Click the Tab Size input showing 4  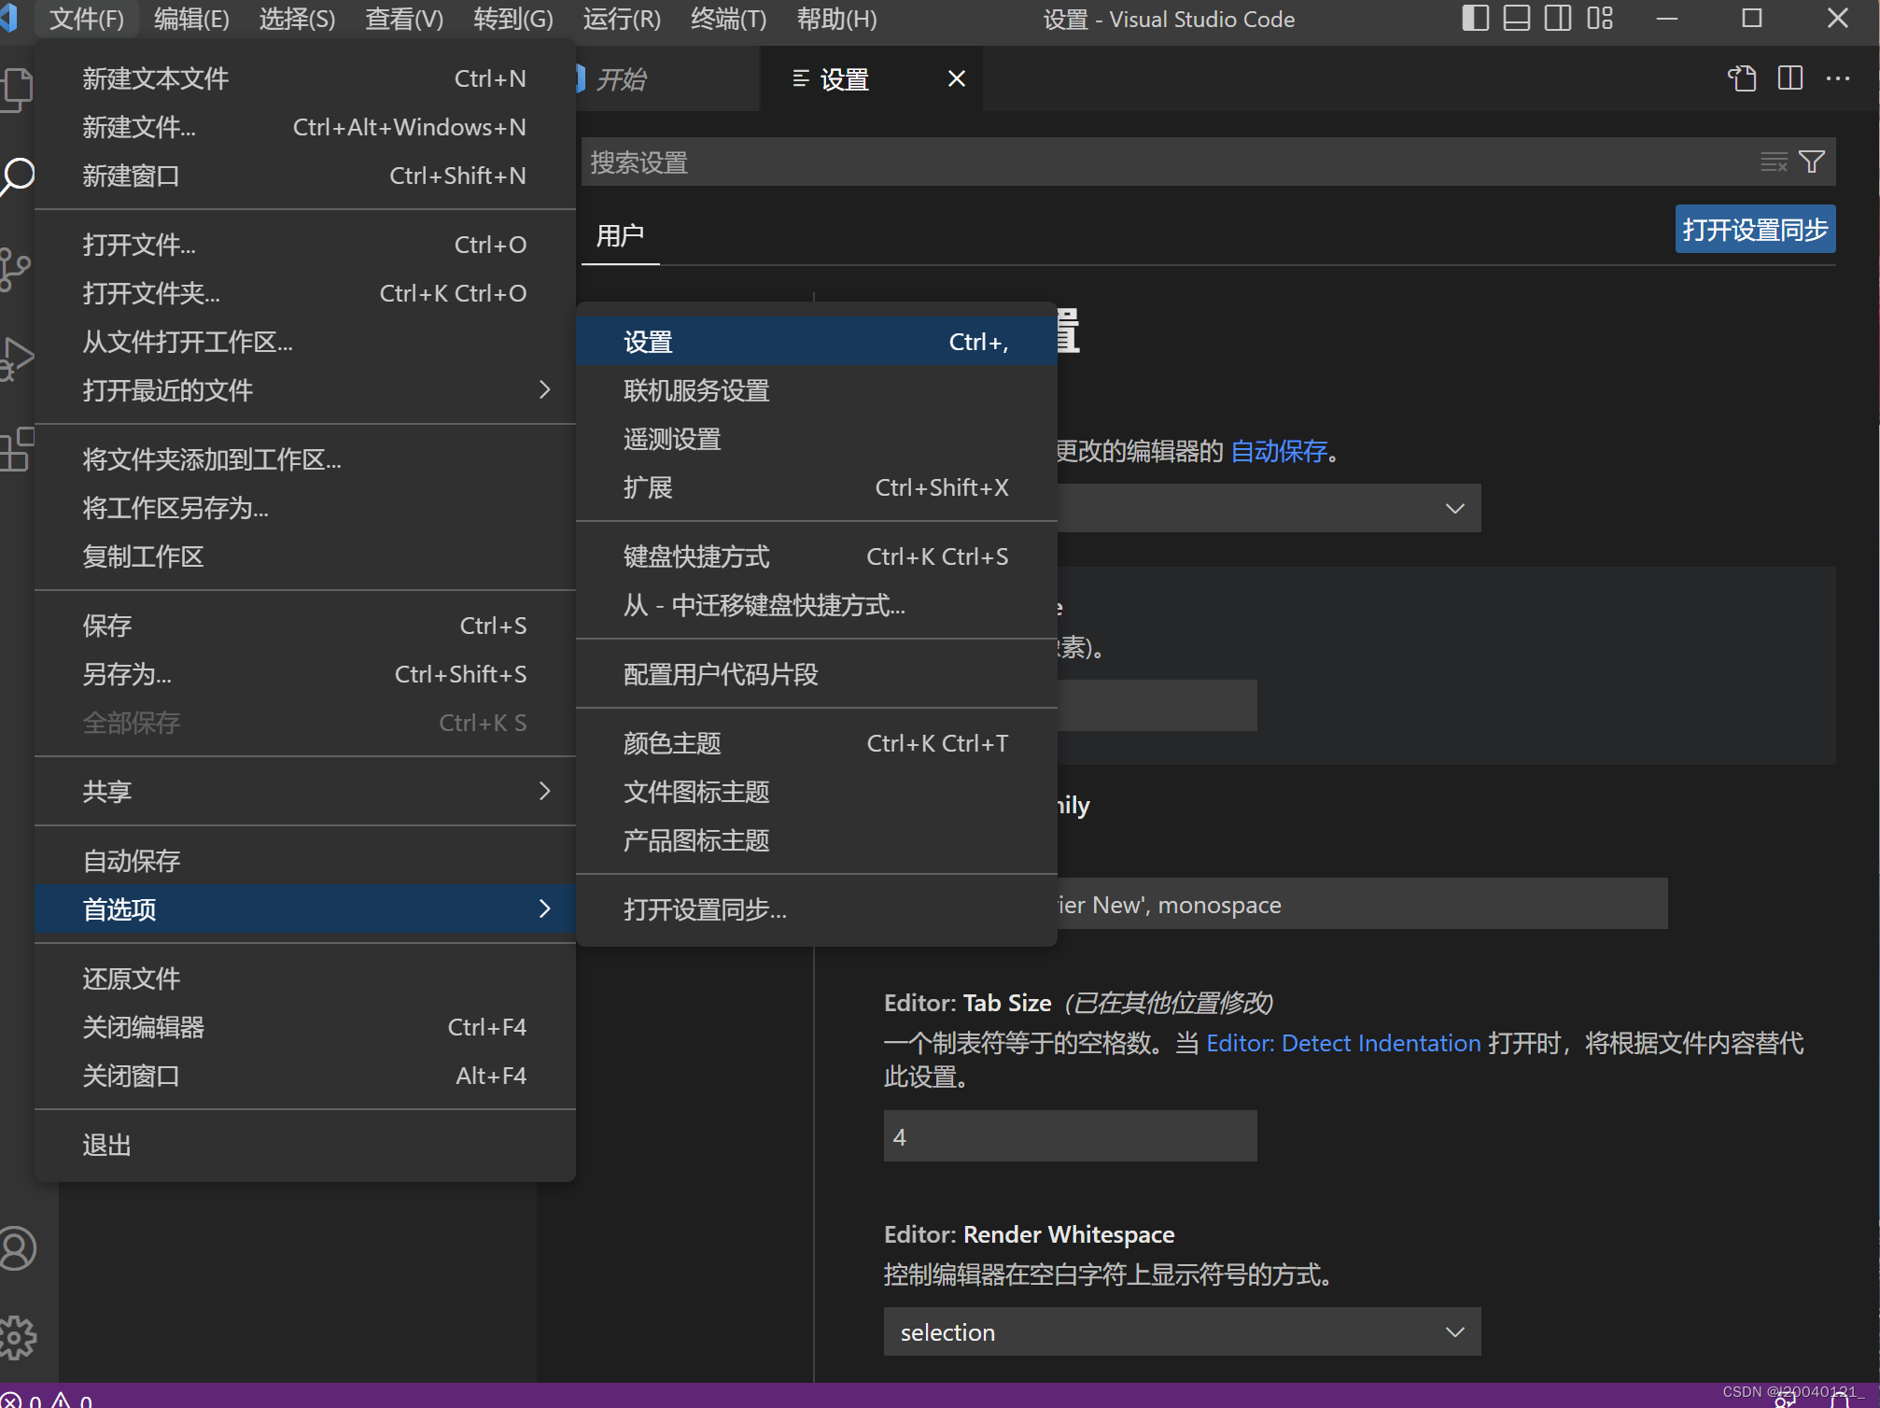point(1070,1136)
